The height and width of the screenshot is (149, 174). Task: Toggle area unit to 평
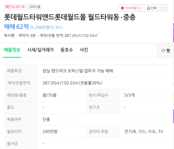[166, 51]
